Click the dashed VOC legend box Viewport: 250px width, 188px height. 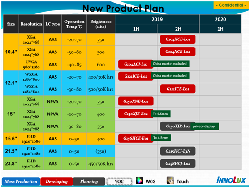(119, 182)
